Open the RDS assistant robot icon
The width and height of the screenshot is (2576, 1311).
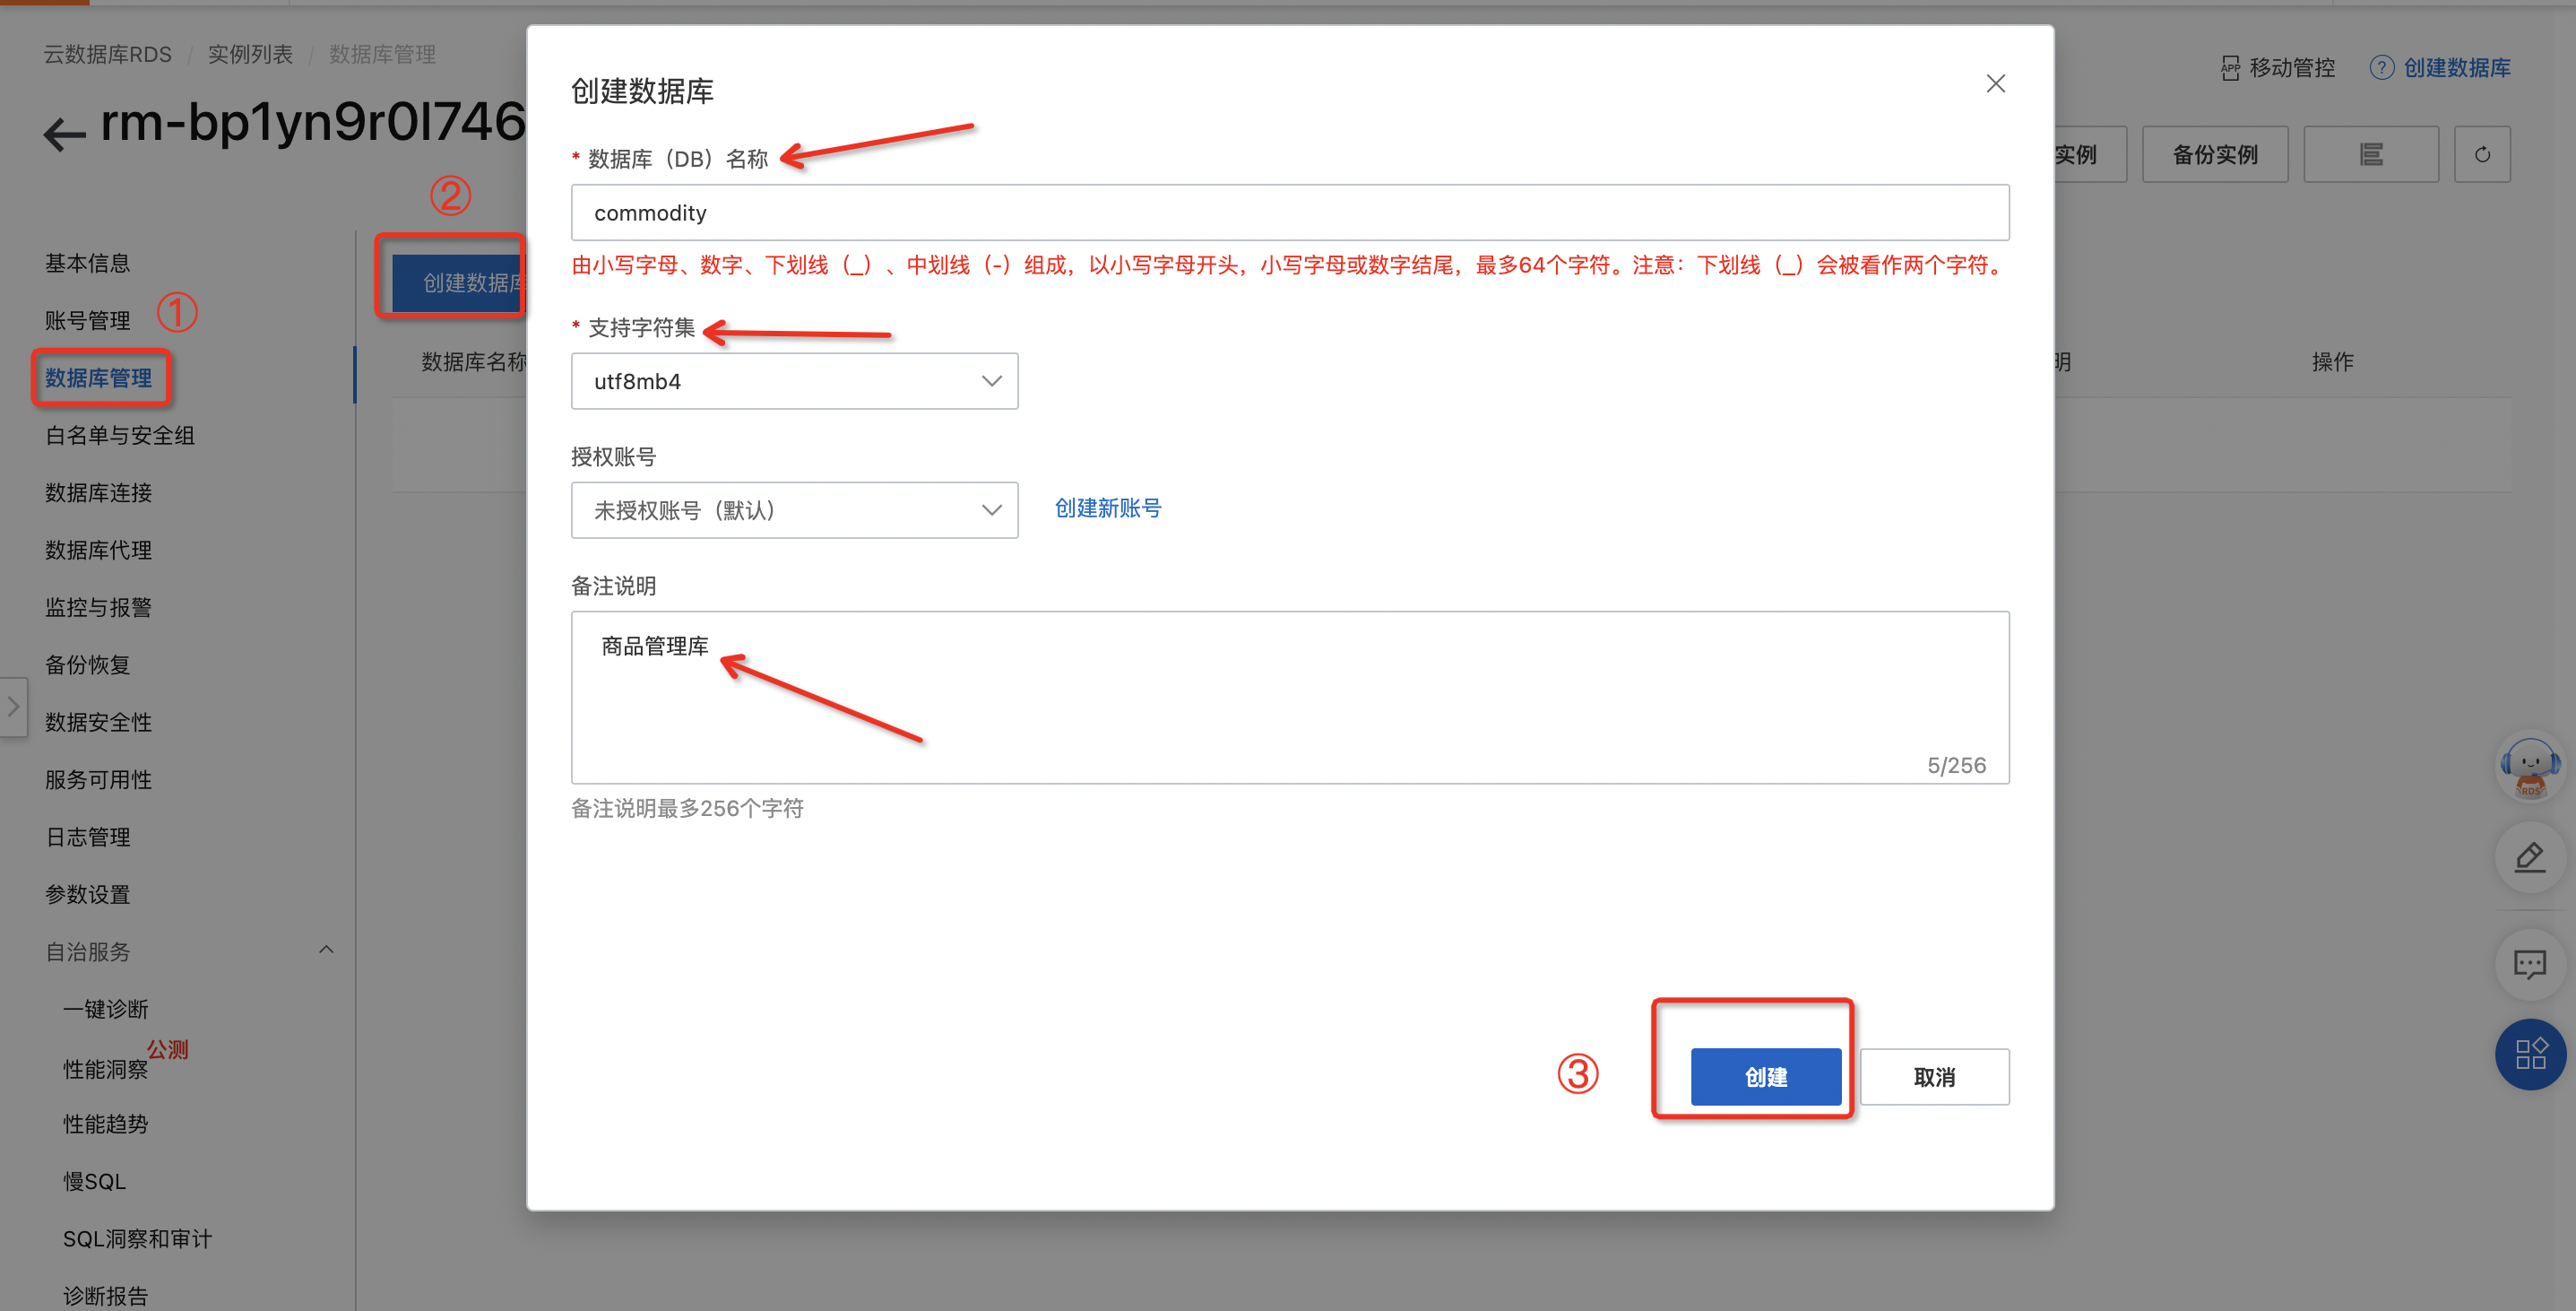pos(2529,768)
